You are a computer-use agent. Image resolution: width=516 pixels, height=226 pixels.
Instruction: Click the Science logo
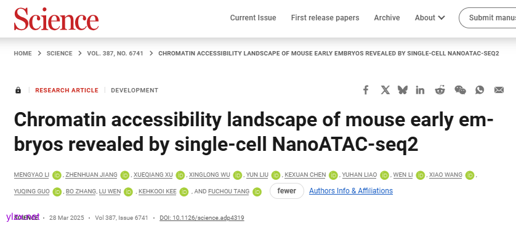[x=56, y=18]
